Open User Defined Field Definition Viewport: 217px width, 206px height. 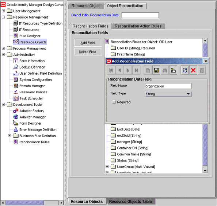[41, 73]
